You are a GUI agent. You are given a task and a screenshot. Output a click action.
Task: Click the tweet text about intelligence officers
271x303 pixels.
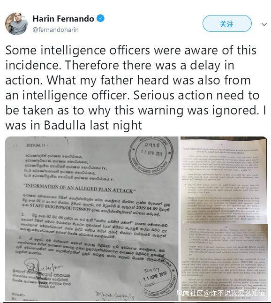[x=135, y=88]
